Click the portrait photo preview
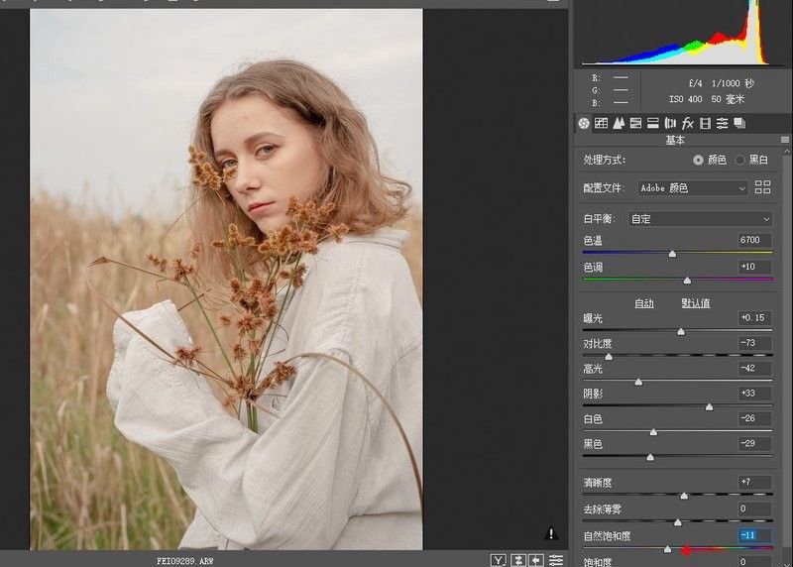 pyautogui.click(x=226, y=280)
